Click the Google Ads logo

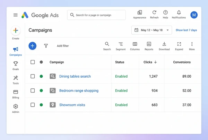pyautogui.click(x=40, y=15)
